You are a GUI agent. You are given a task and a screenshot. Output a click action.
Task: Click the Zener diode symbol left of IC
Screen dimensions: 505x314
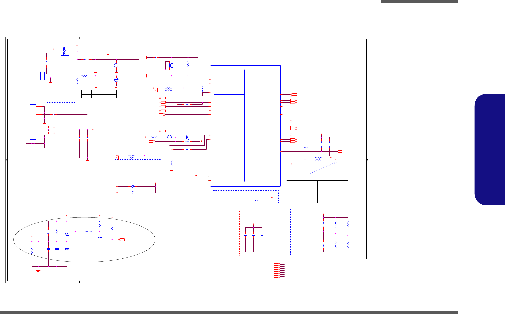pyautogui.click(x=187, y=137)
